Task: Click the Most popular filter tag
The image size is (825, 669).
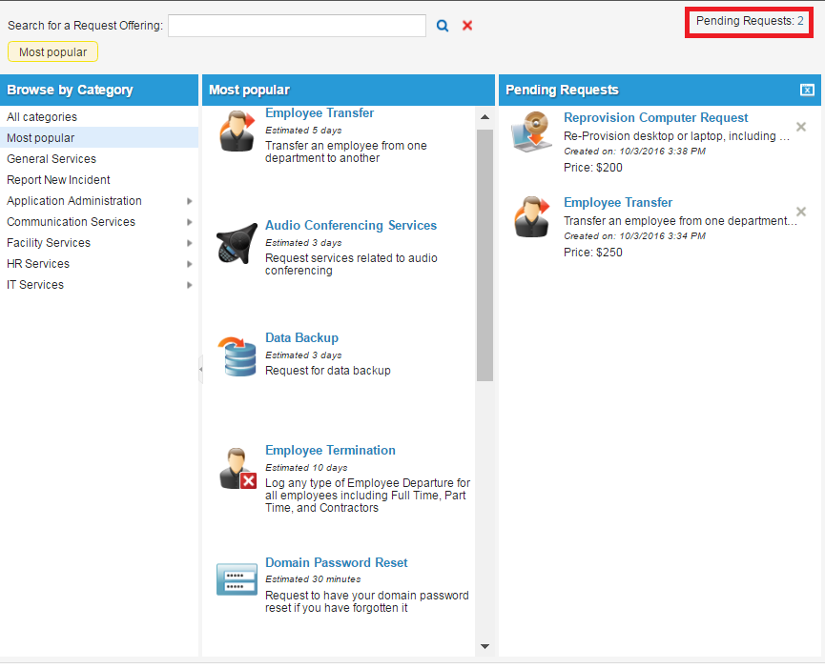Action: click(x=53, y=52)
